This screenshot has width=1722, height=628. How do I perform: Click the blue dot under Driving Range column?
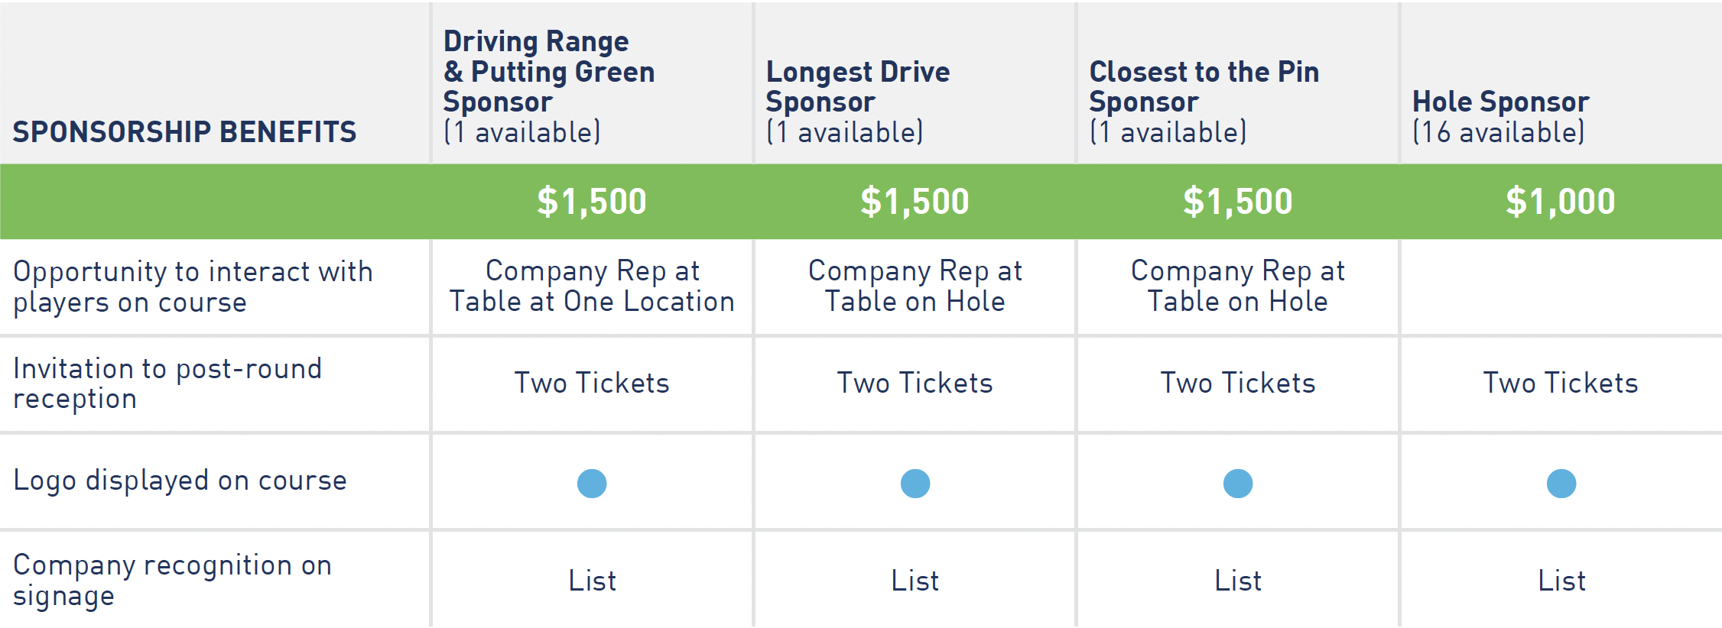pyautogui.click(x=592, y=484)
